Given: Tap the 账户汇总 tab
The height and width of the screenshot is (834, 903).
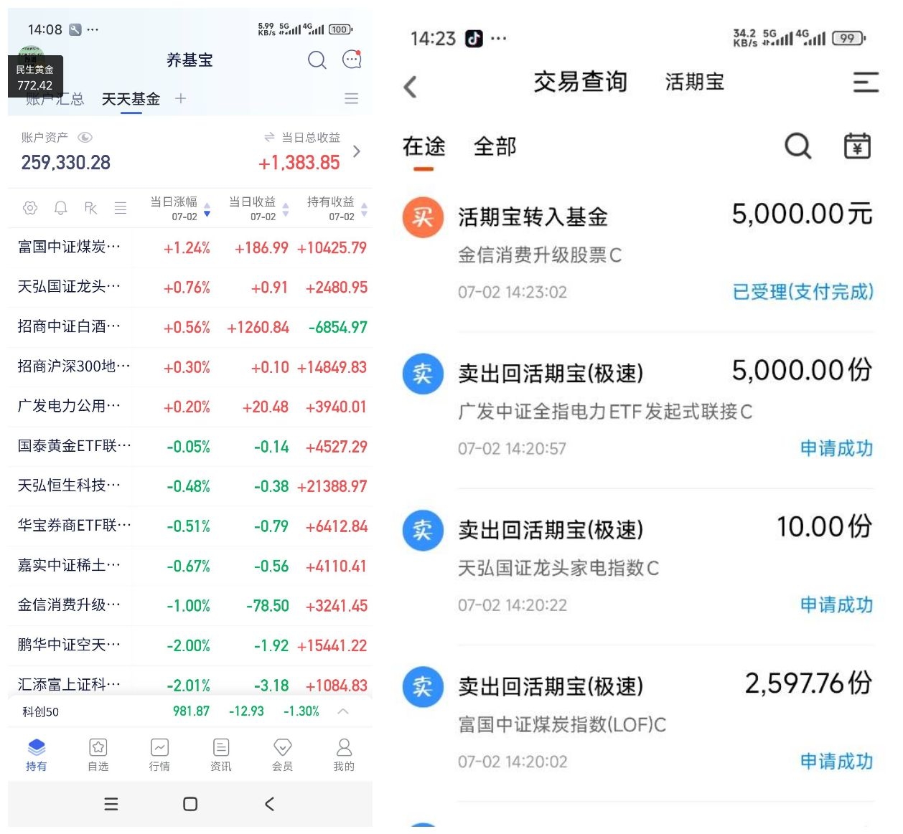Looking at the screenshot, I should point(55,99).
